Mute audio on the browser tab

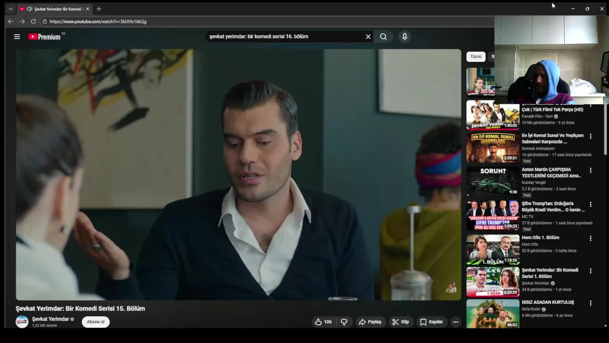[x=29, y=9]
